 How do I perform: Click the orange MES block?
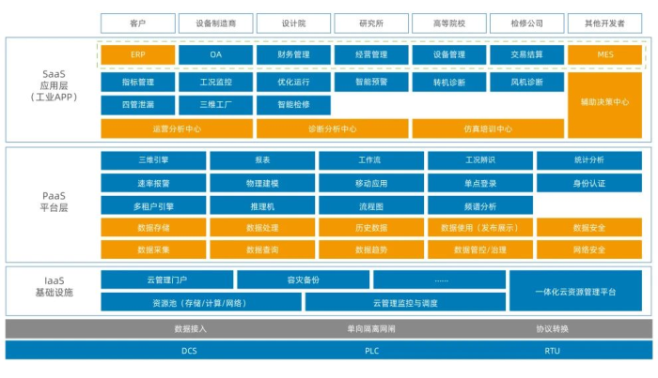click(604, 55)
